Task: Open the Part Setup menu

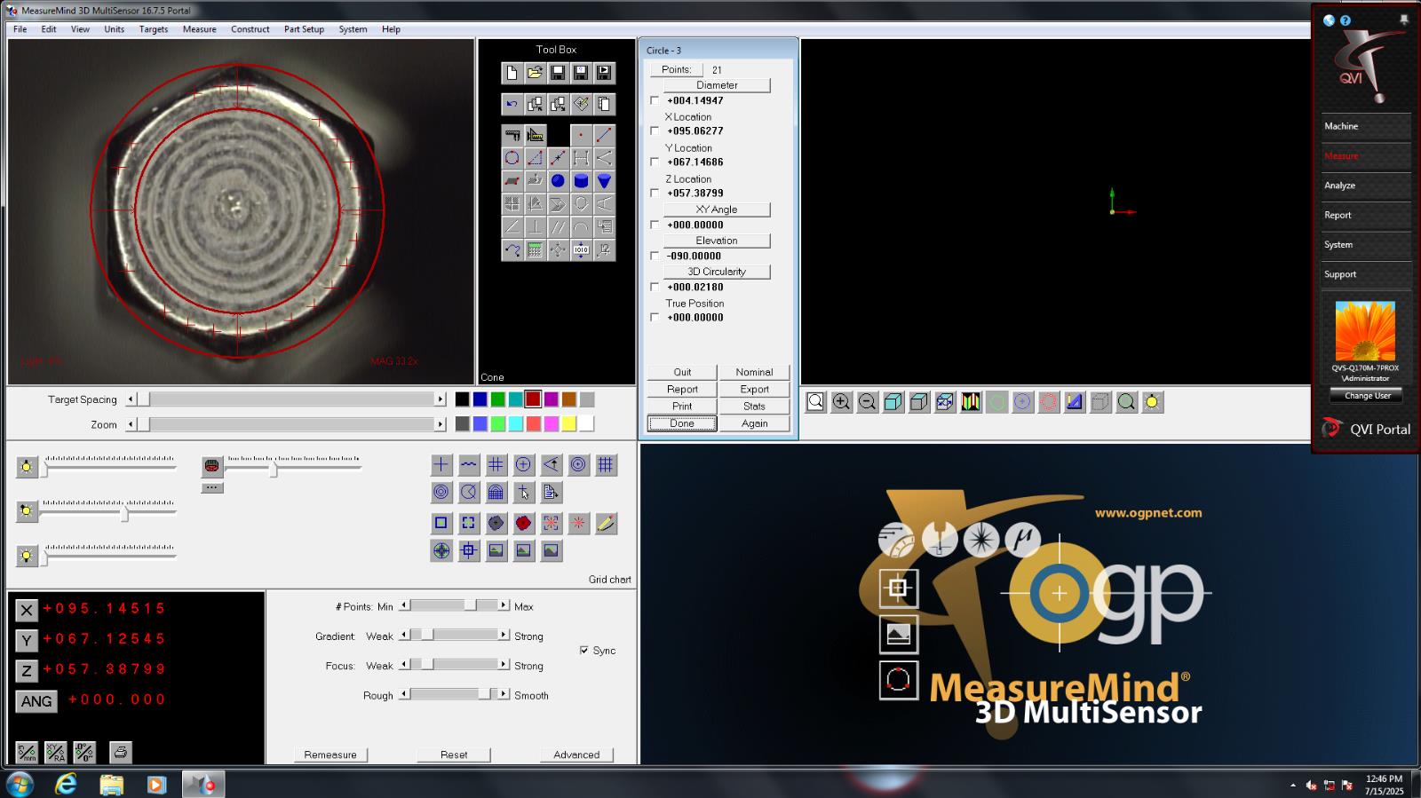Action: (x=304, y=29)
